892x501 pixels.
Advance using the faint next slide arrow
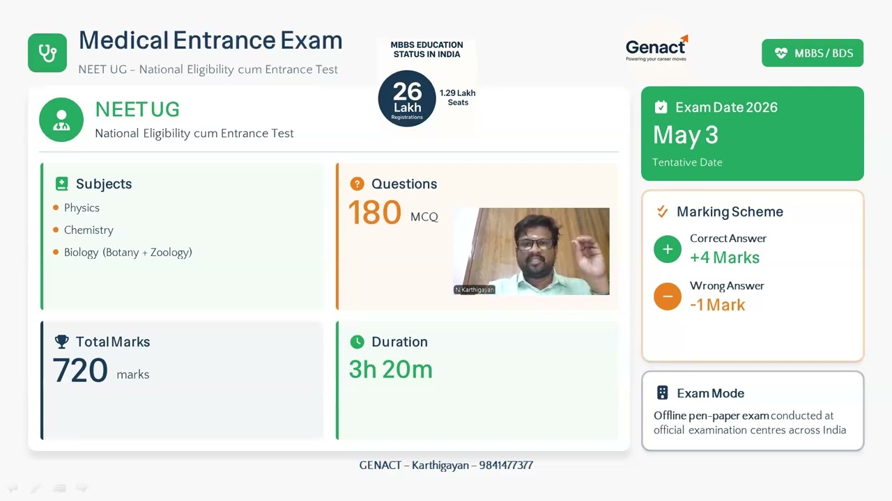coord(82,488)
